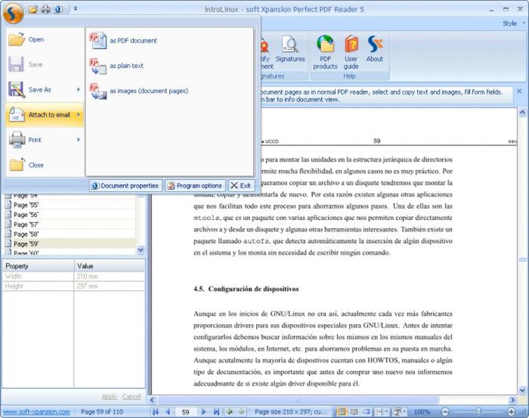Click the Value column header

(109, 266)
